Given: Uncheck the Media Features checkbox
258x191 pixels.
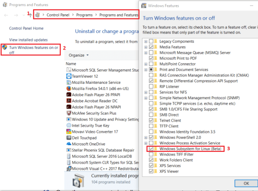Looking at the screenshot, I should point(151,47).
